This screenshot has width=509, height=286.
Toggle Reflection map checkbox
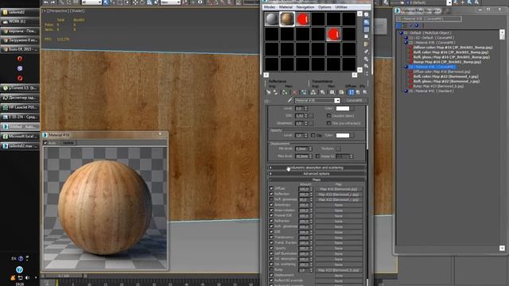(271, 194)
